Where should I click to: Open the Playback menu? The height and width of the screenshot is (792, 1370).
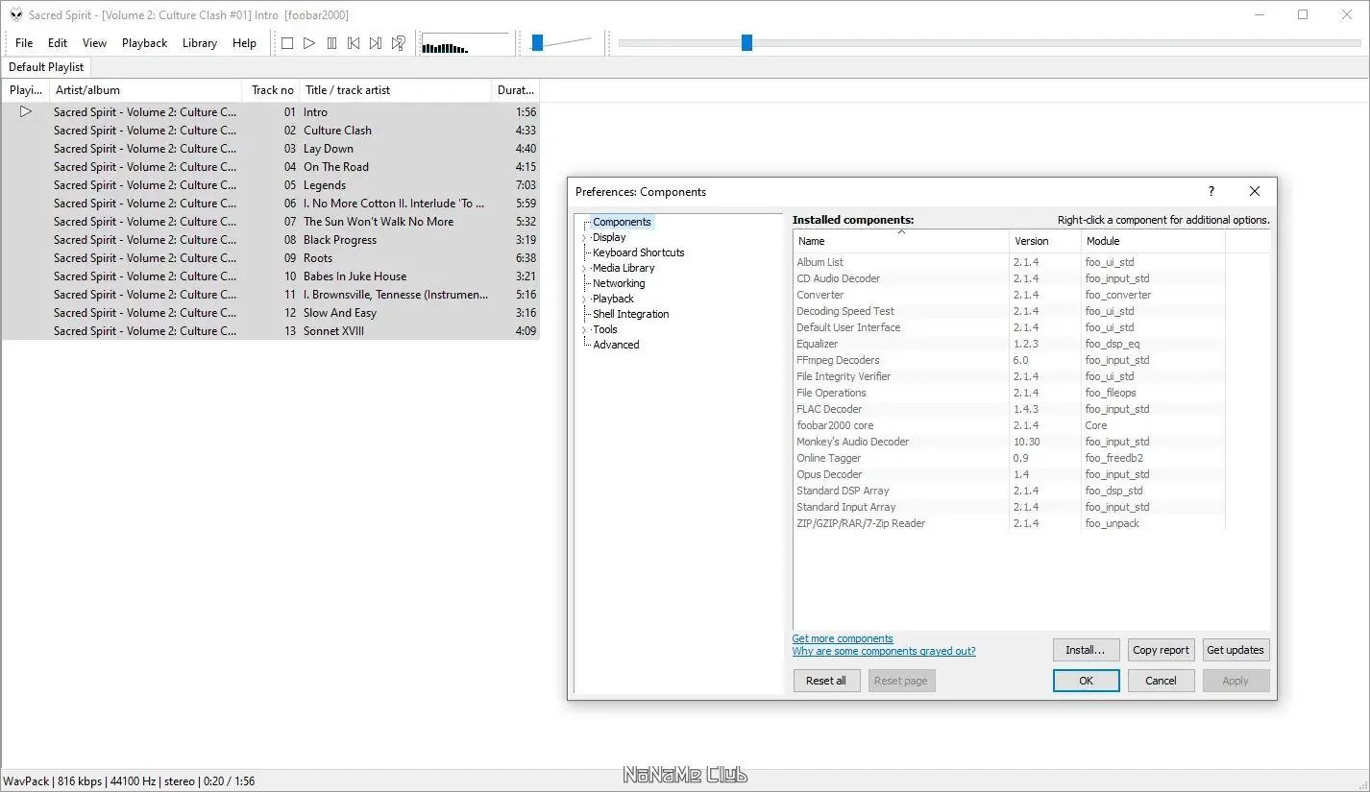click(144, 43)
